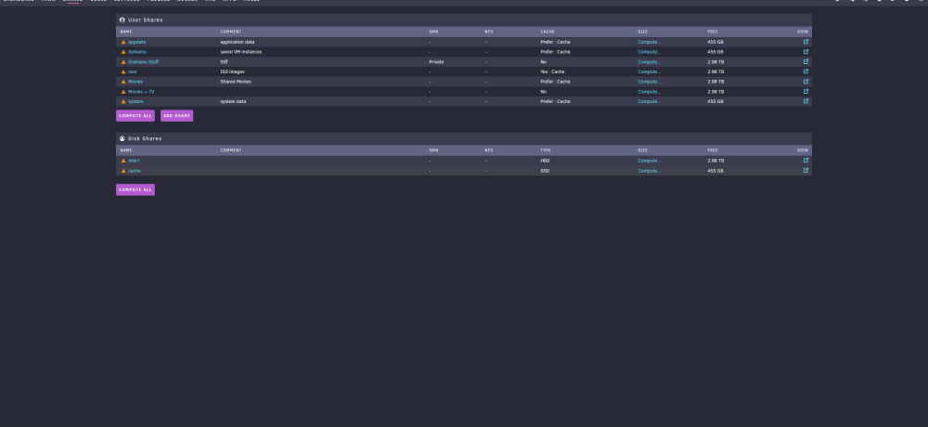Click the view icon in the Movies row

tap(806, 81)
